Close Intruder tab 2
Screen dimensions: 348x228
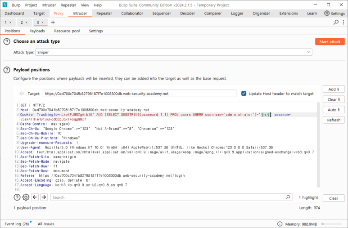(27, 22)
